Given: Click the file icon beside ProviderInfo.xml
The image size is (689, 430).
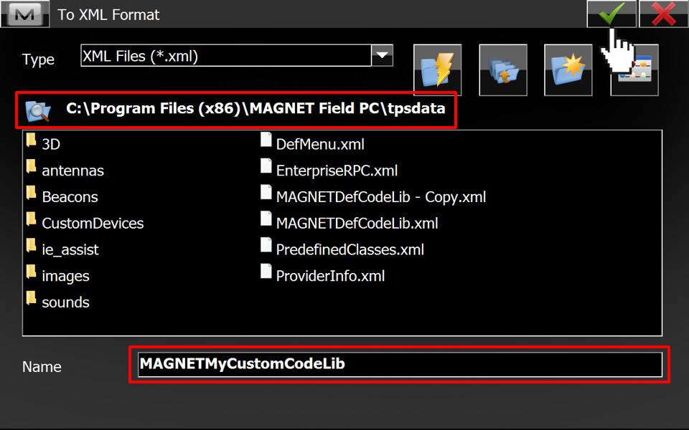Looking at the screenshot, I should (266, 271).
